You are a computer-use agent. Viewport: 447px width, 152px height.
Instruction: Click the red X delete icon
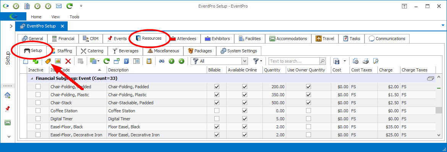pos(68,61)
